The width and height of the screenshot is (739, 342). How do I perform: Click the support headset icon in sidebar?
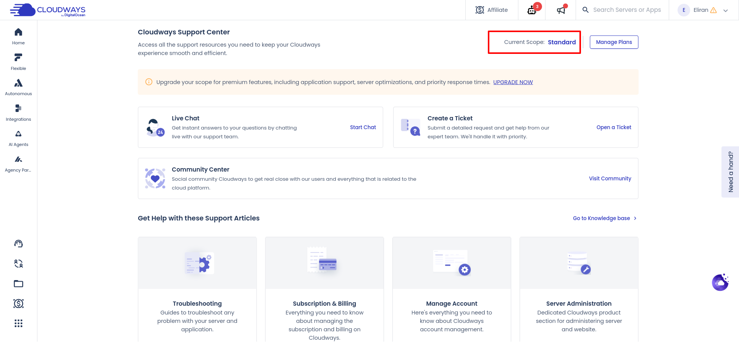18,244
